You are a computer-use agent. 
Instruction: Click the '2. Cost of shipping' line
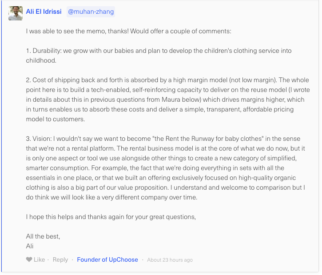[167, 80]
